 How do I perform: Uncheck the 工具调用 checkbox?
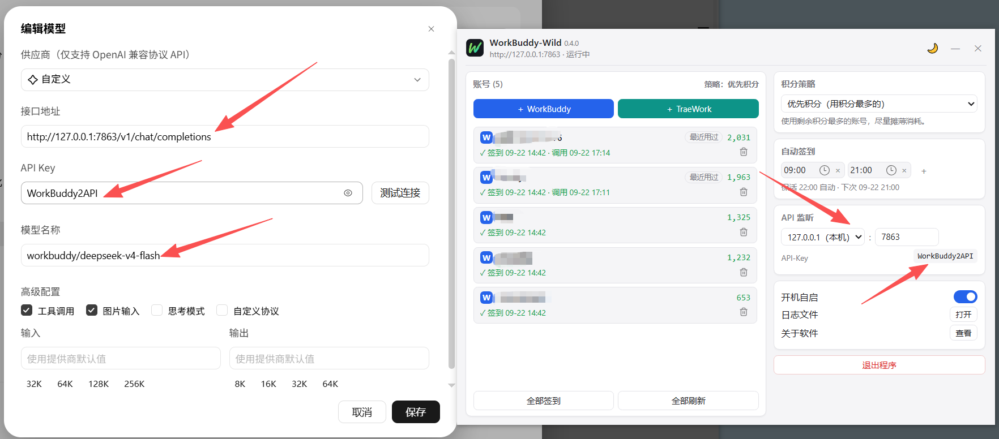coord(27,310)
